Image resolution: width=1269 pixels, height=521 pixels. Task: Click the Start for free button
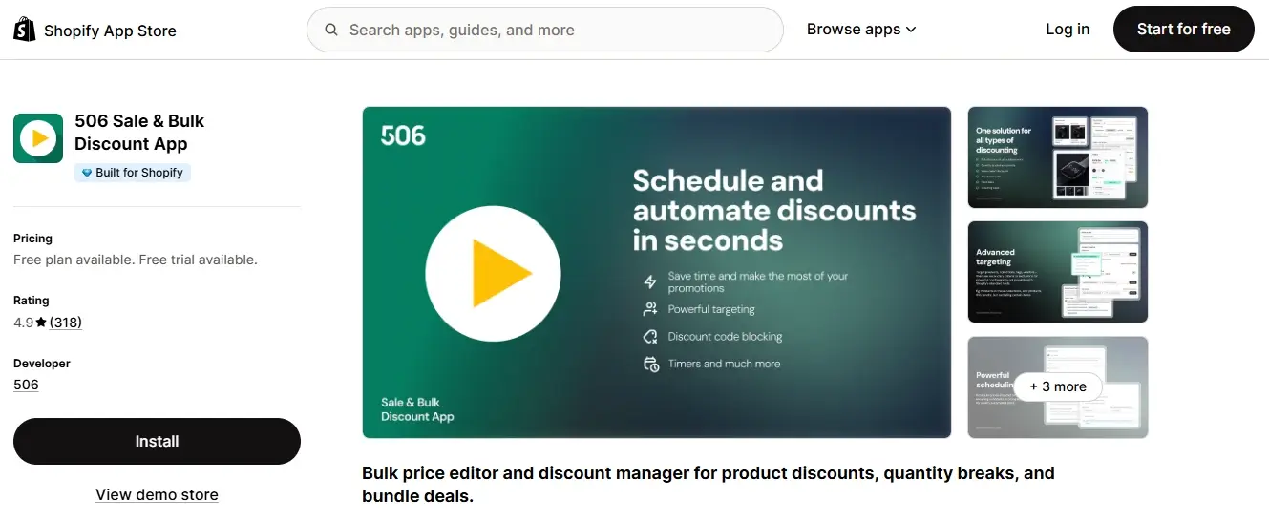pyautogui.click(x=1183, y=30)
